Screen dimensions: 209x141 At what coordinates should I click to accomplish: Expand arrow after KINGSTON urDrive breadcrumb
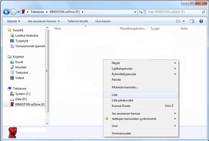tap(83, 12)
